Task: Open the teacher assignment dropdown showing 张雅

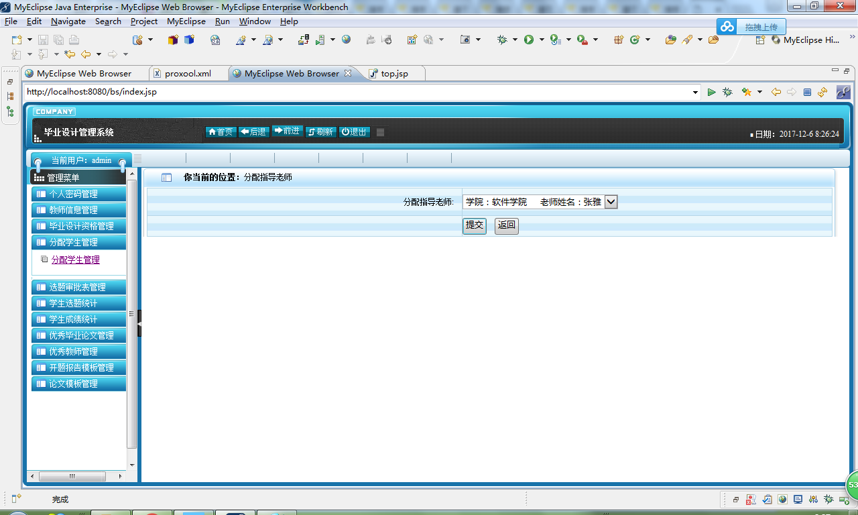Action: (609, 201)
